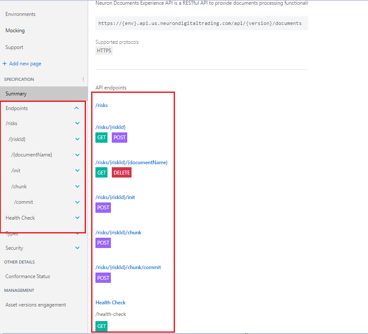The height and width of the screenshot is (334, 368).
Task: Open the /risks/{riskId}/chunk/commit endpoint link
Action: coord(128,267)
